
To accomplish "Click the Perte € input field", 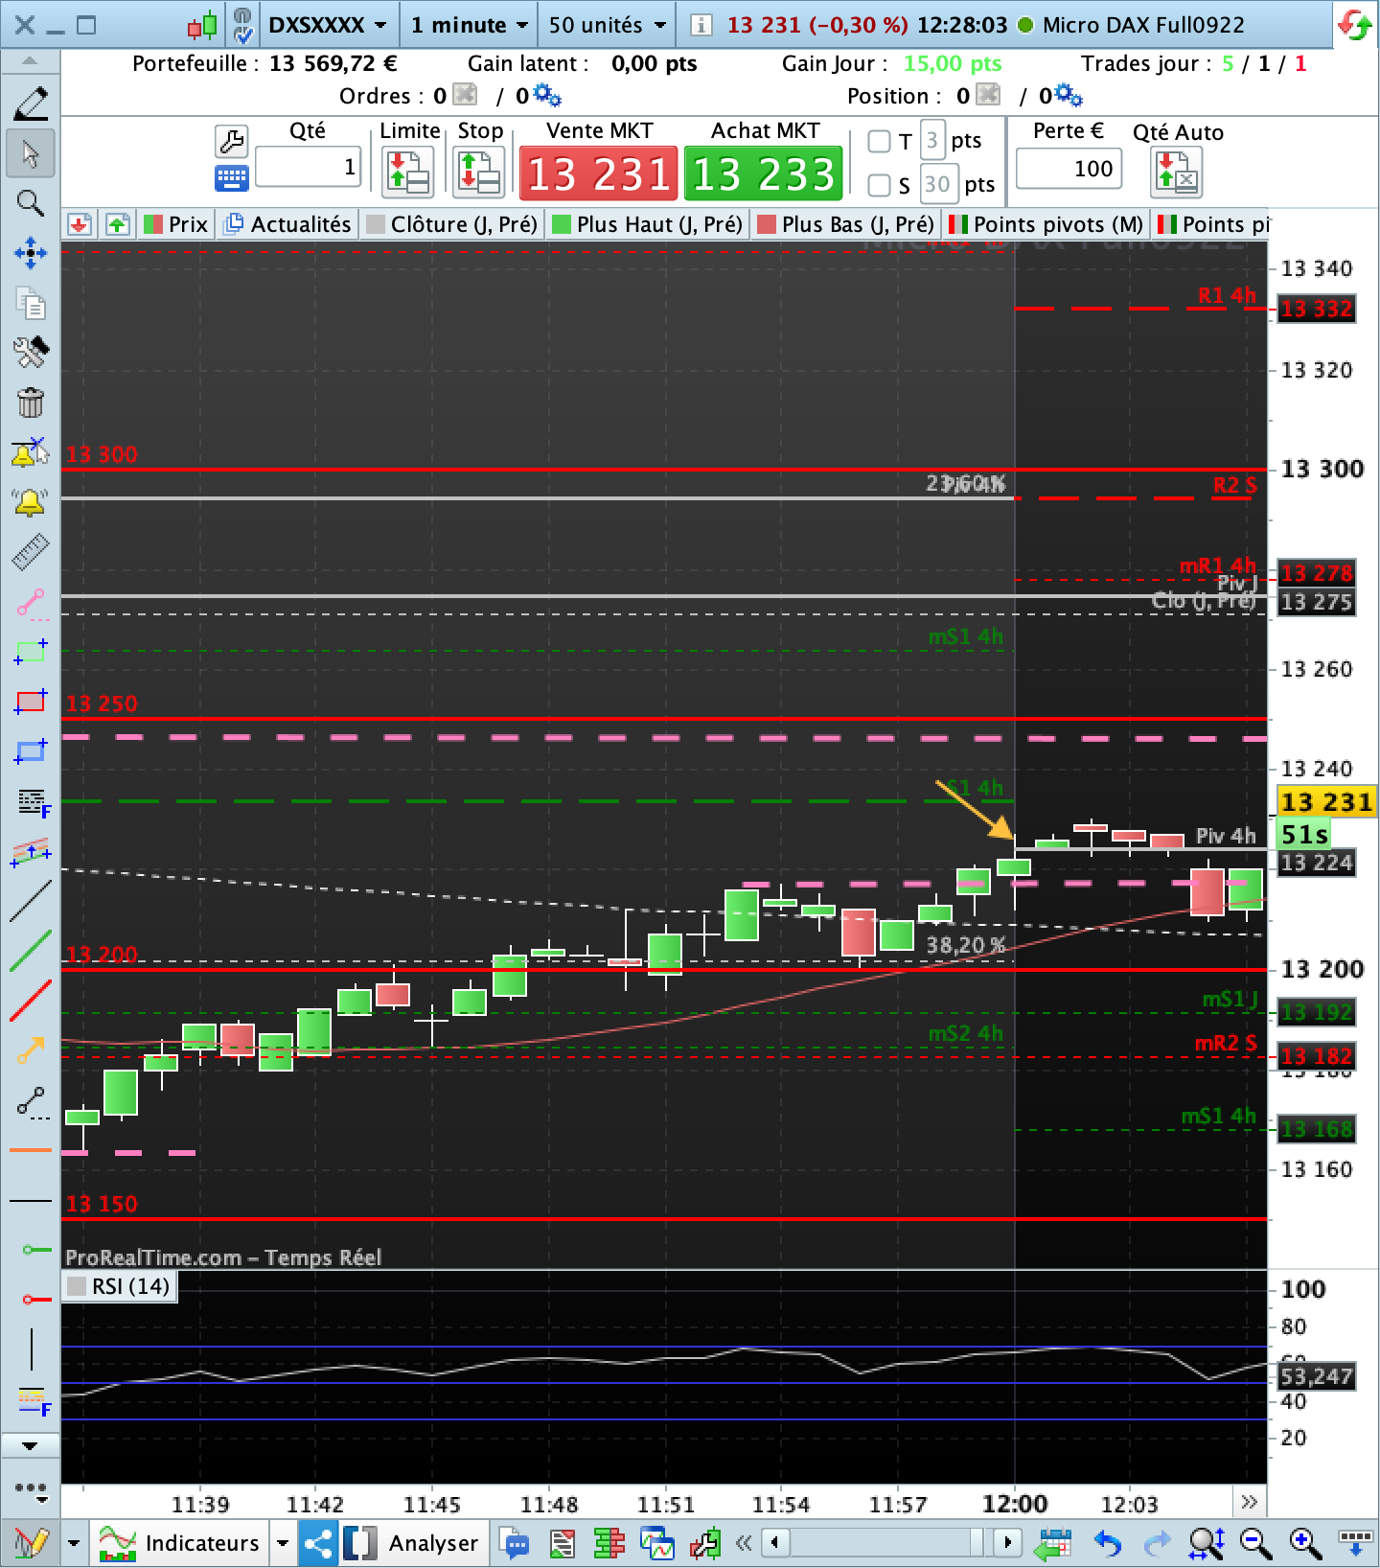I will (1069, 169).
